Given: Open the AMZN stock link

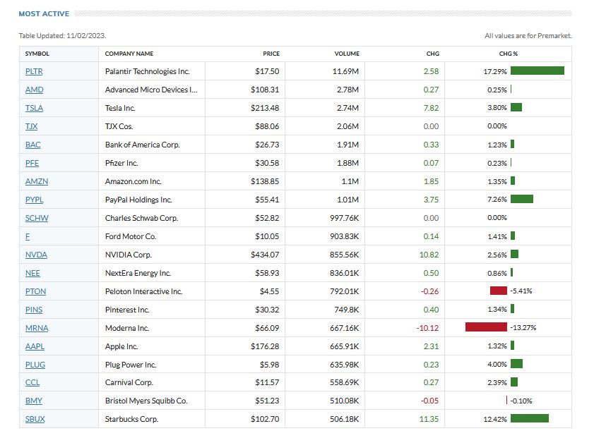Looking at the screenshot, I should (x=35, y=181).
